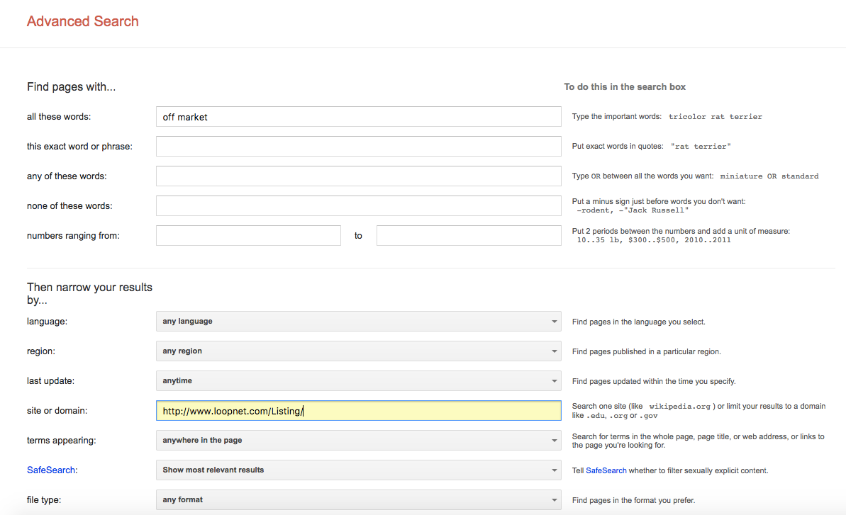Click the file type dropdown chevron arrow
846x515 pixels.
coord(555,499)
